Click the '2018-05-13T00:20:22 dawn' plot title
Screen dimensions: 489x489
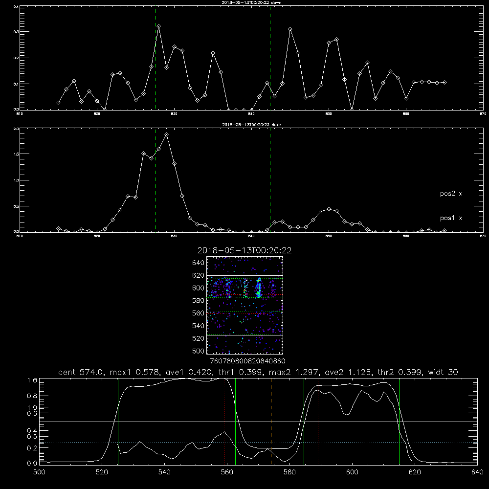point(251,2)
